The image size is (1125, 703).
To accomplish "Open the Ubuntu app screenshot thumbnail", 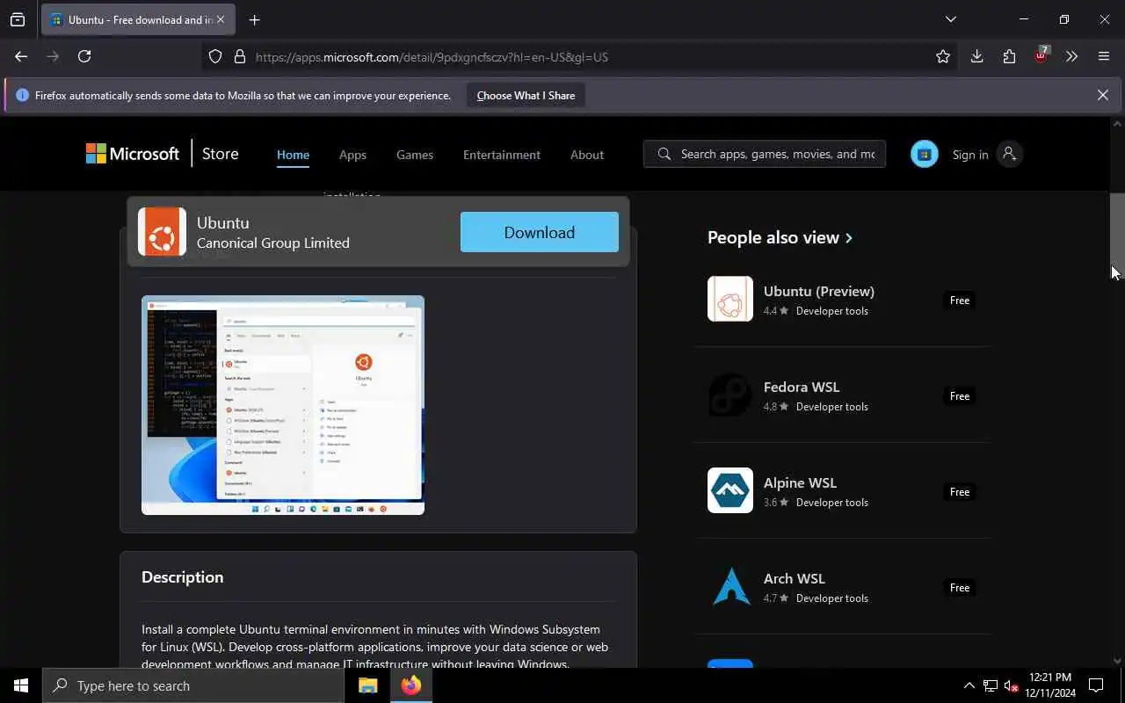I will (283, 405).
